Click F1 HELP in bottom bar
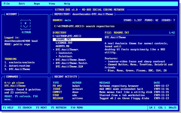The height and width of the screenshot is (113, 181). point(8,108)
